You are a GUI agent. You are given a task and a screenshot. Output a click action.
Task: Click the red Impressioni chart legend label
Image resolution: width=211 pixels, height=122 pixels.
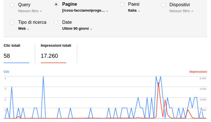198,72
